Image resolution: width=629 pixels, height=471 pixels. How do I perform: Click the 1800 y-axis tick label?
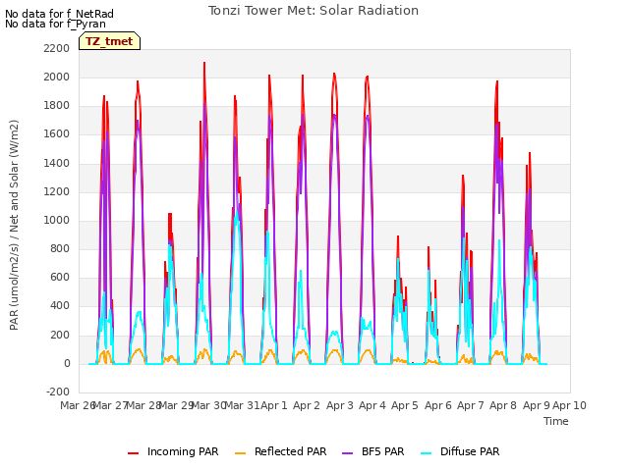click(57, 106)
